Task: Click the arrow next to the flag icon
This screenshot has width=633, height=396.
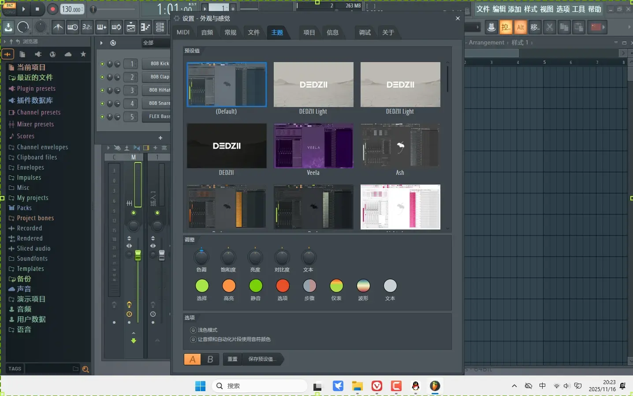Action: tap(603, 27)
